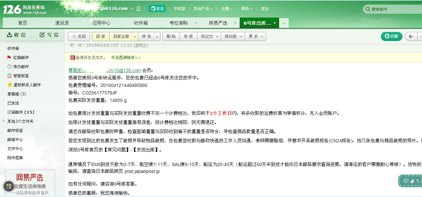Open the 红旗邮件 red flag folder
This screenshot has height=197, width=422.
pos(9,58)
